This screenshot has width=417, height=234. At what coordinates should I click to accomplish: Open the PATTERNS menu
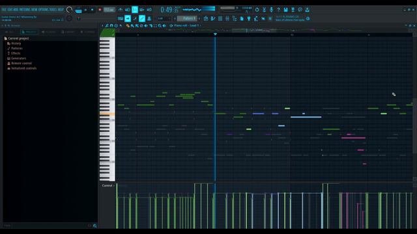25,10
